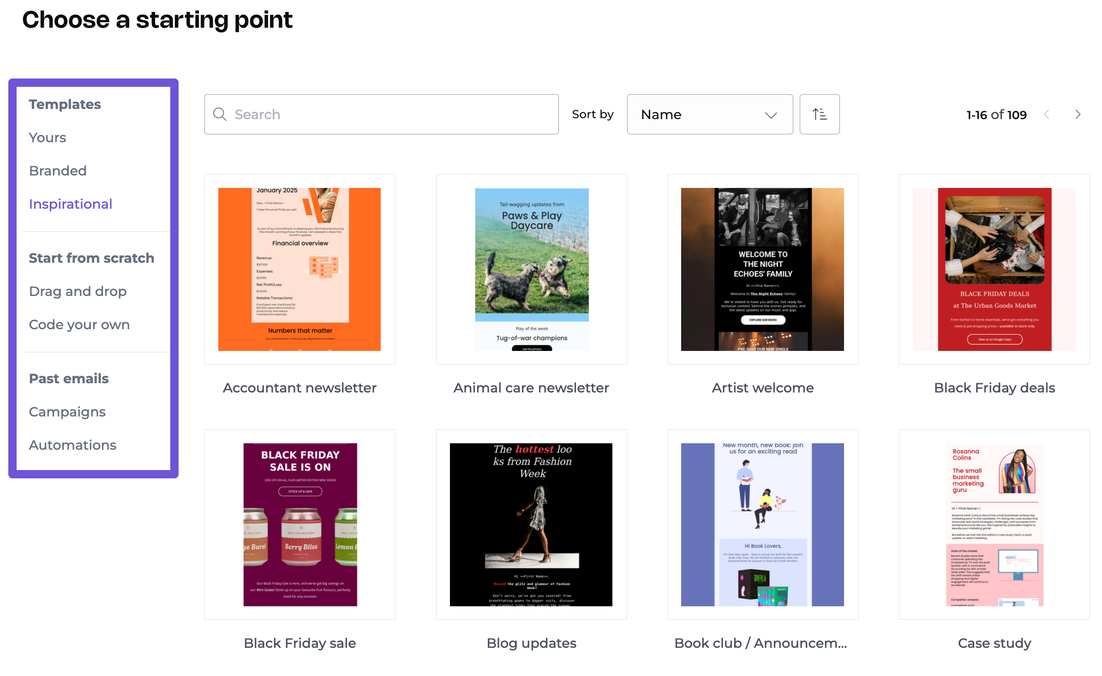Click the Case study template title
Viewport: 1102px width, 676px height.
click(x=994, y=643)
